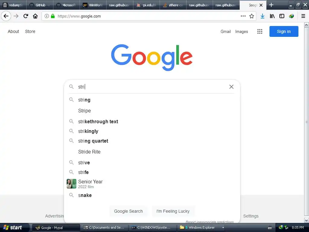Open the C:\Documents and Se… 7-Zip taskbar item
The image size is (309, 232).
click(105, 227)
